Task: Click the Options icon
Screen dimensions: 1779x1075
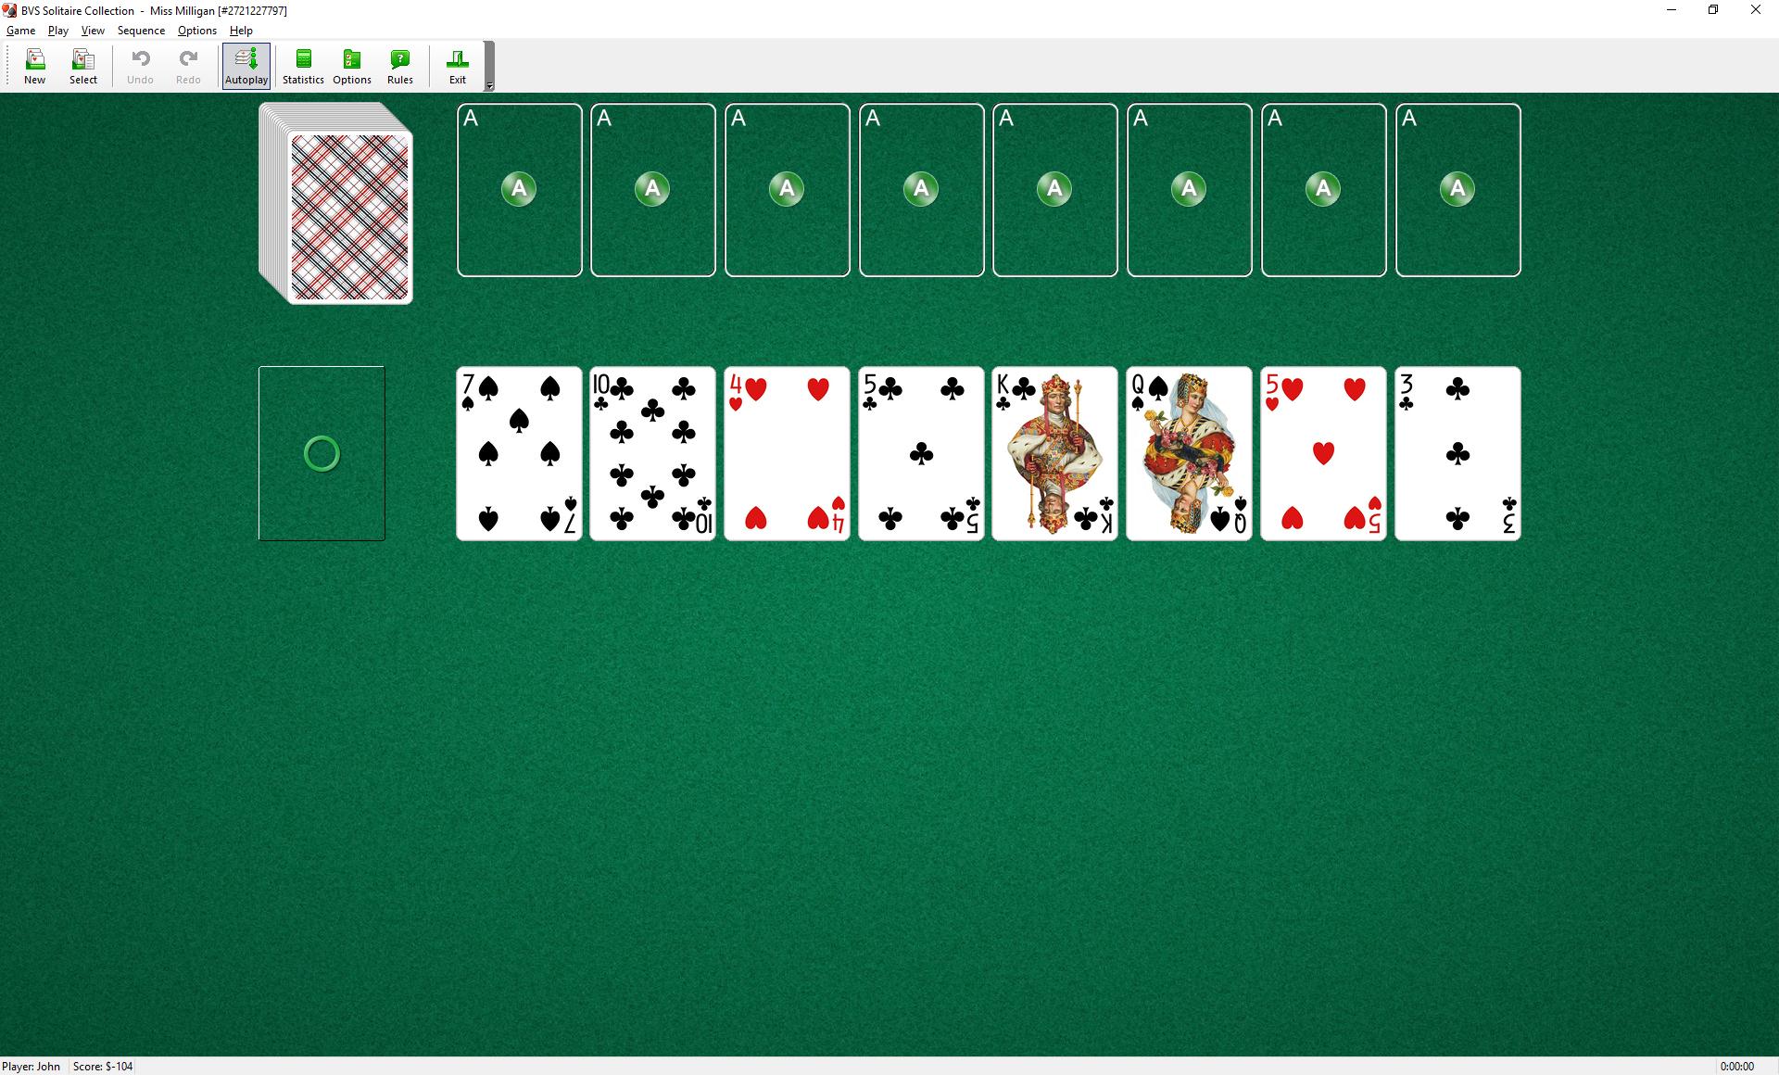Action: click(351, 66)
